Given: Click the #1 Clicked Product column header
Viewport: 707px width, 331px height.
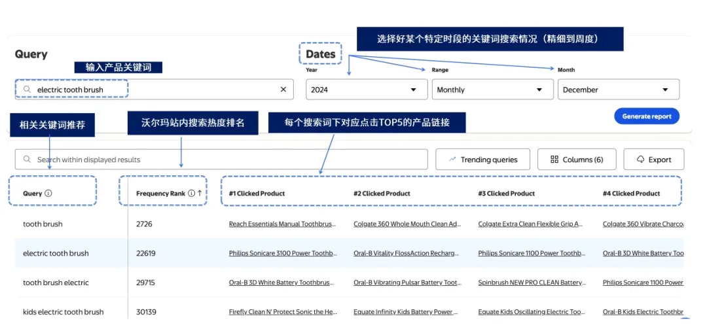Looking at the screenshot, I should click(x=257, y=193).
